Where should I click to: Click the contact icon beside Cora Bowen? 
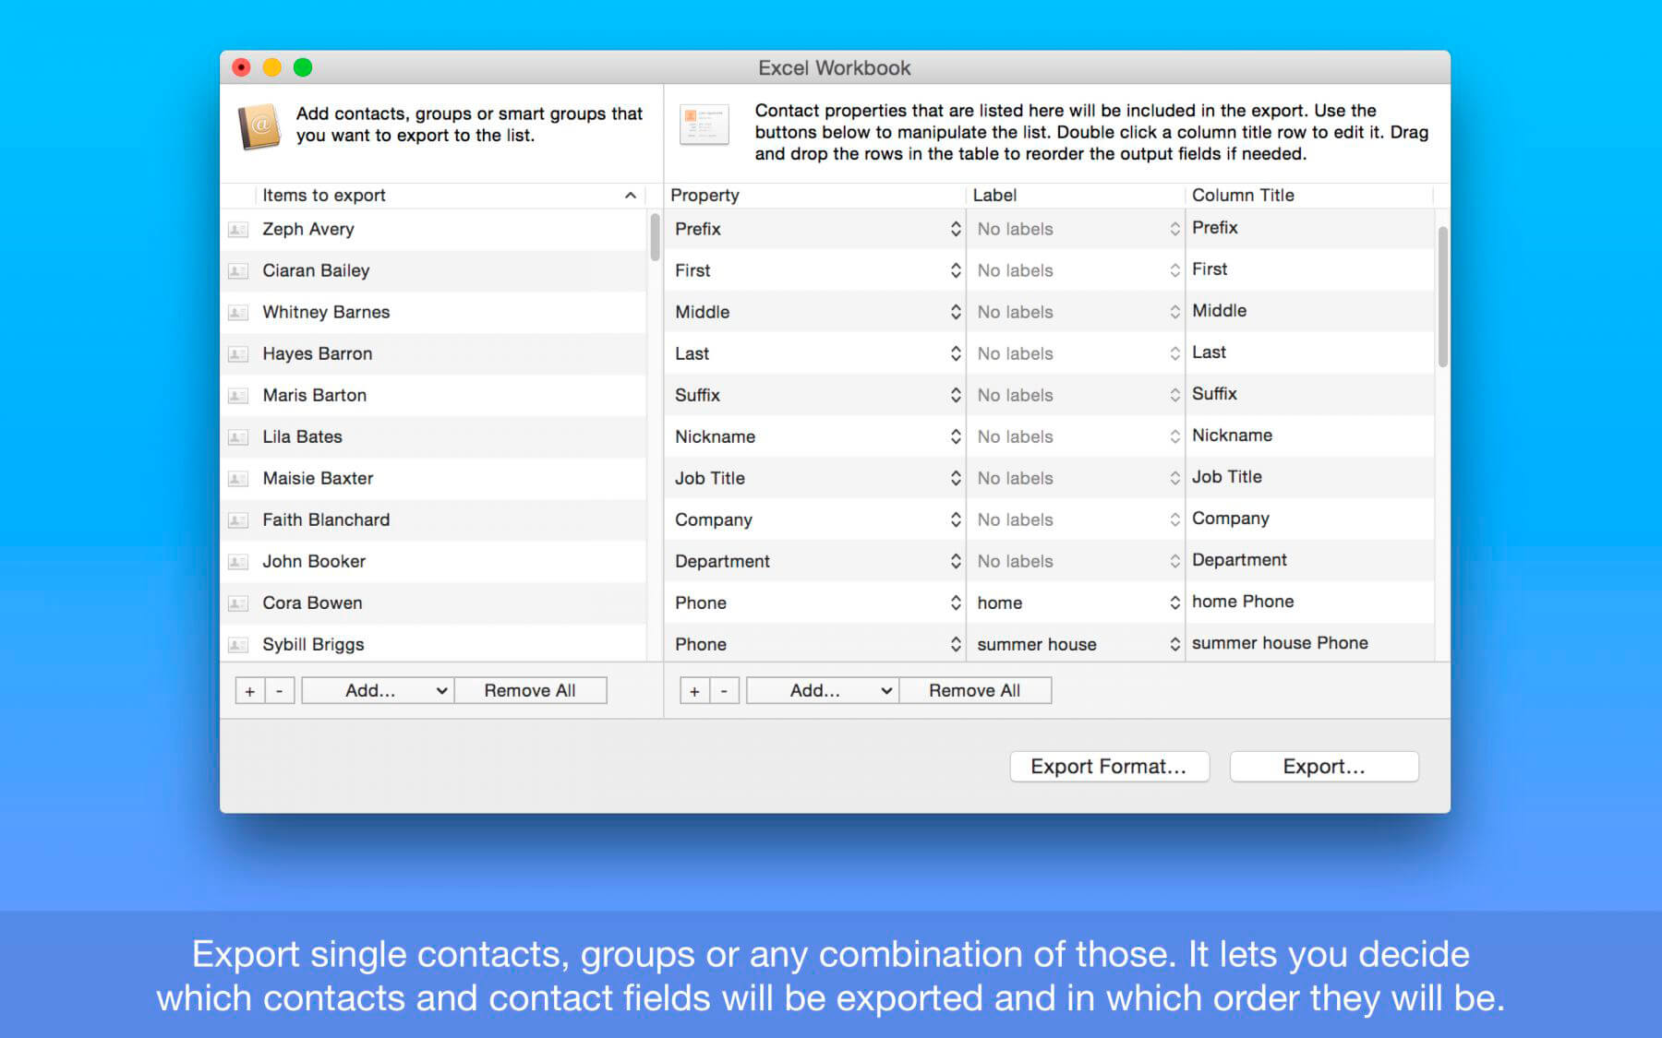coord(238,603)
